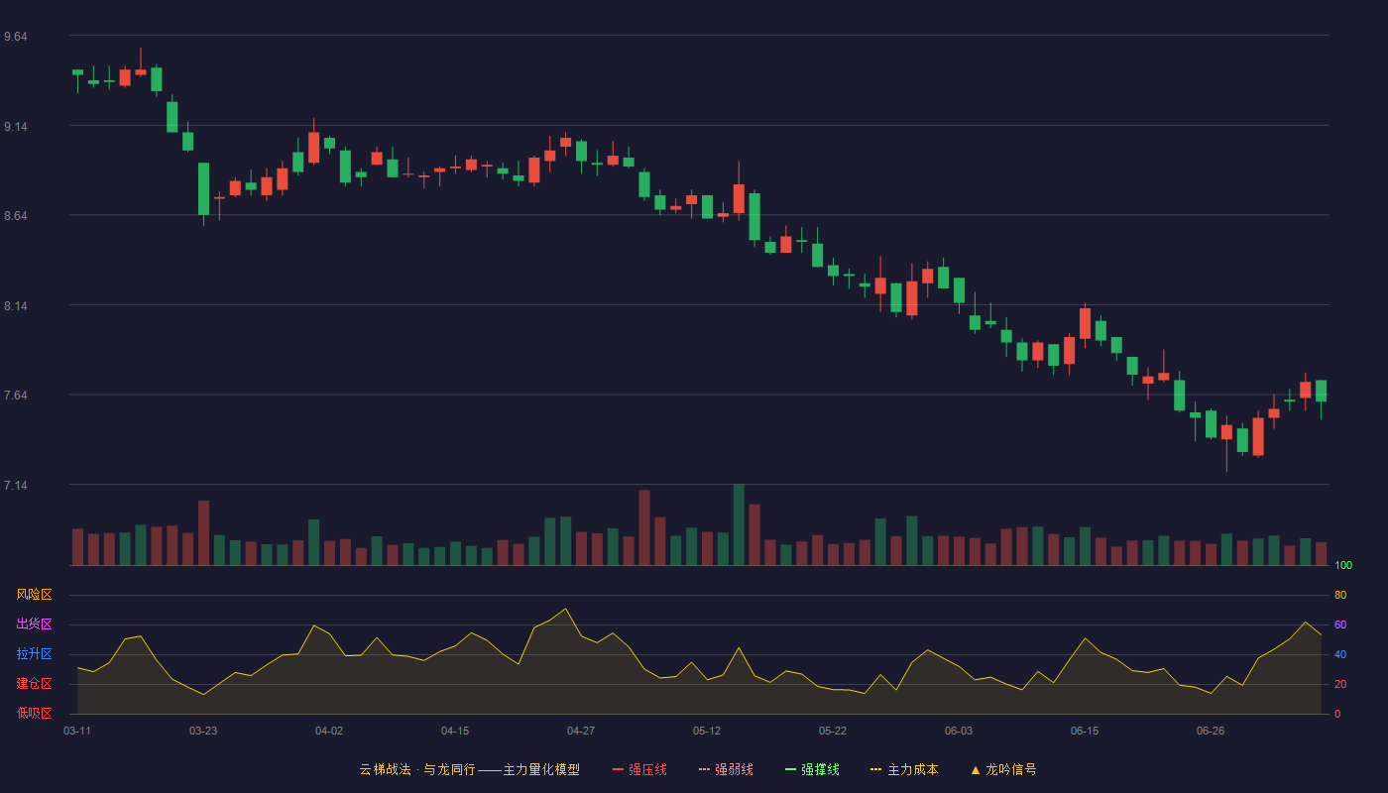The width and height of the screenshot is (1388, 793).
Task: Click the 出货区 zone label
Action: (34, 624)
